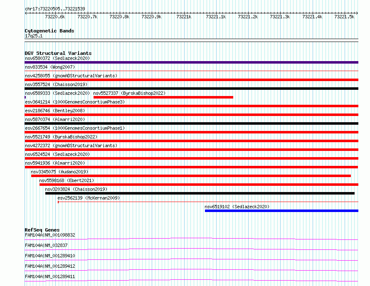Click the nsv6524524 (Sedlazeck2020) label

click(x=57, y=154)
